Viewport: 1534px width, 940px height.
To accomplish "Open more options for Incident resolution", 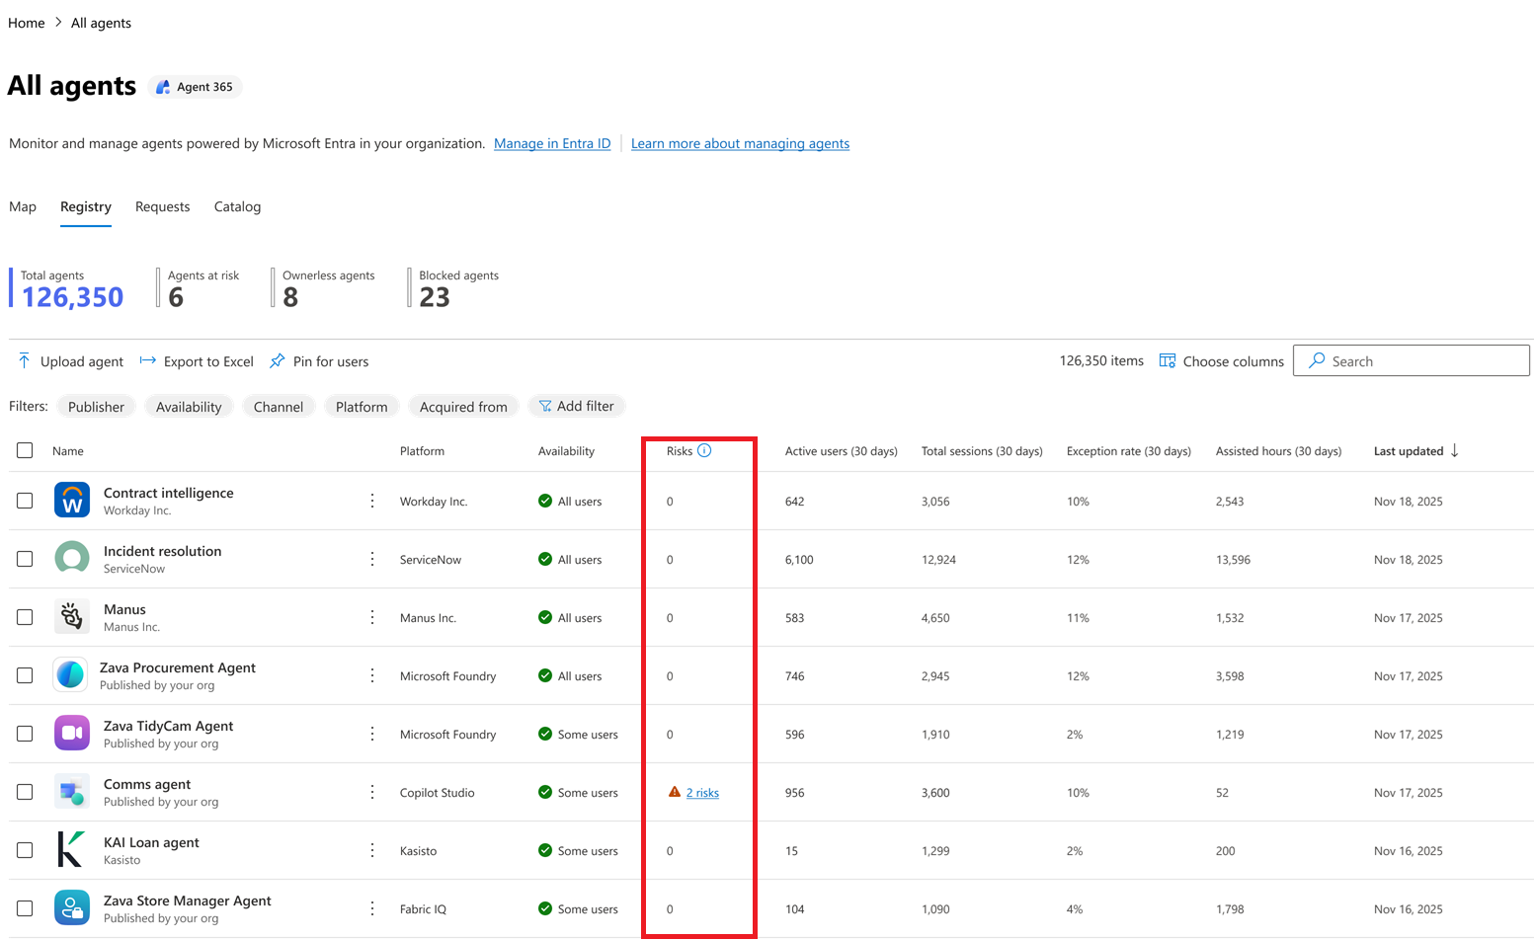I will point(372,559).
